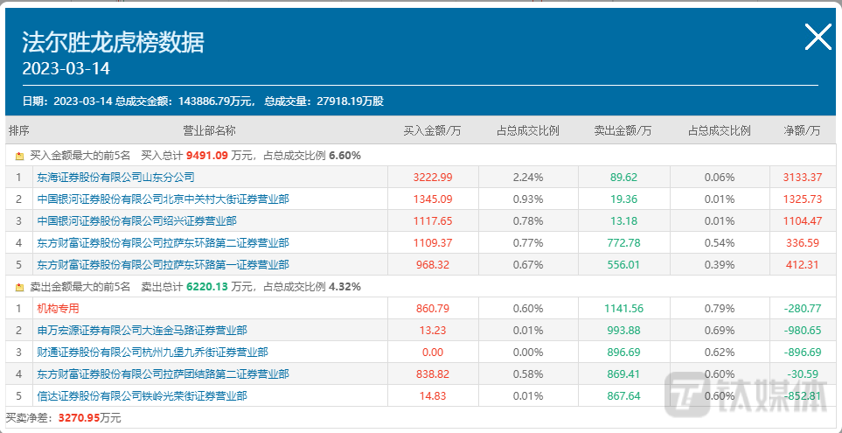Open 中国银河证券绍兴证券营业部 link
Viewport: 842px width, 433px height.
pos(136,220)
